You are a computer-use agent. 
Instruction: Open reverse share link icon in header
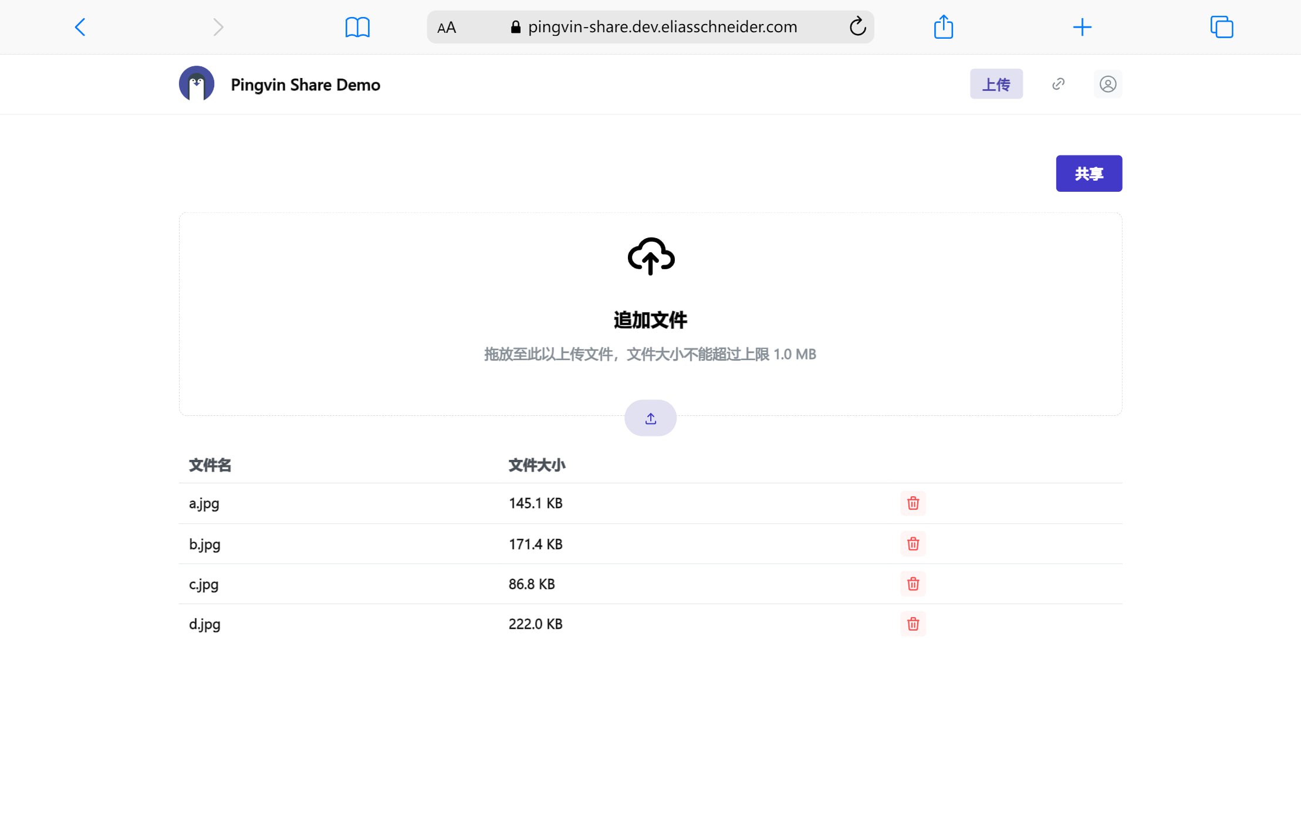(x=1058, y=84)
